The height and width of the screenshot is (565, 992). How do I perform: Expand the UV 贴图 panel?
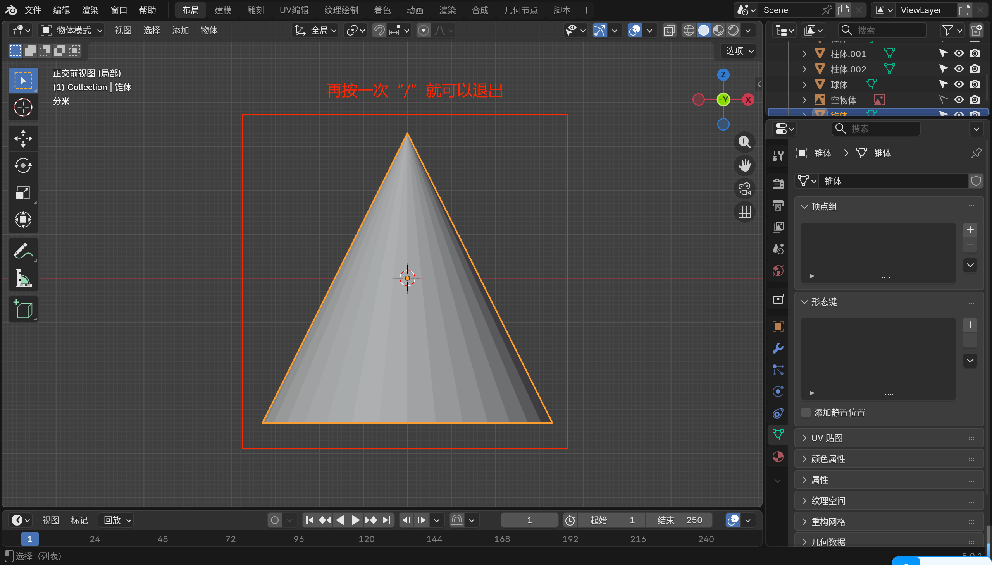click(827, 438)
